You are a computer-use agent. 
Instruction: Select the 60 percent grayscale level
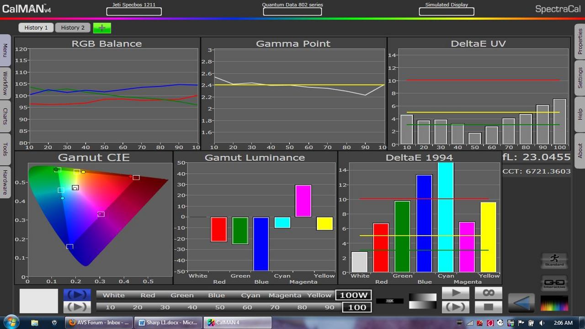click(247, 307)
